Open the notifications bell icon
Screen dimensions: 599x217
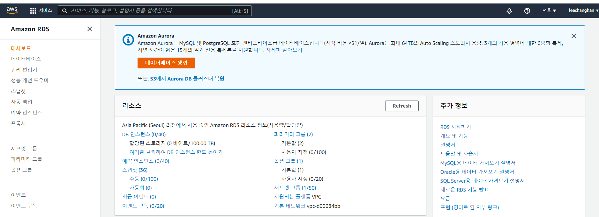(x=509, y=11)
